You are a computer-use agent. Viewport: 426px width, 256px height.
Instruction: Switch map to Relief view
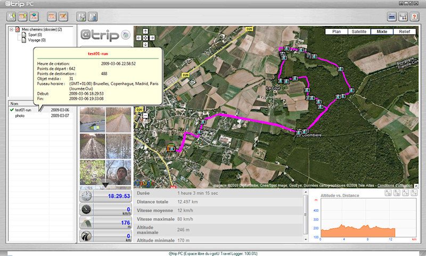[405, 31]
